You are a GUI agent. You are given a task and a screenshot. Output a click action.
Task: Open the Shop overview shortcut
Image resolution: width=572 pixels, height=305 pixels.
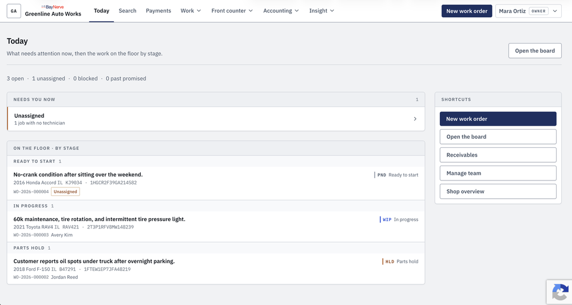pyautogui.click(x=498, y=191)
